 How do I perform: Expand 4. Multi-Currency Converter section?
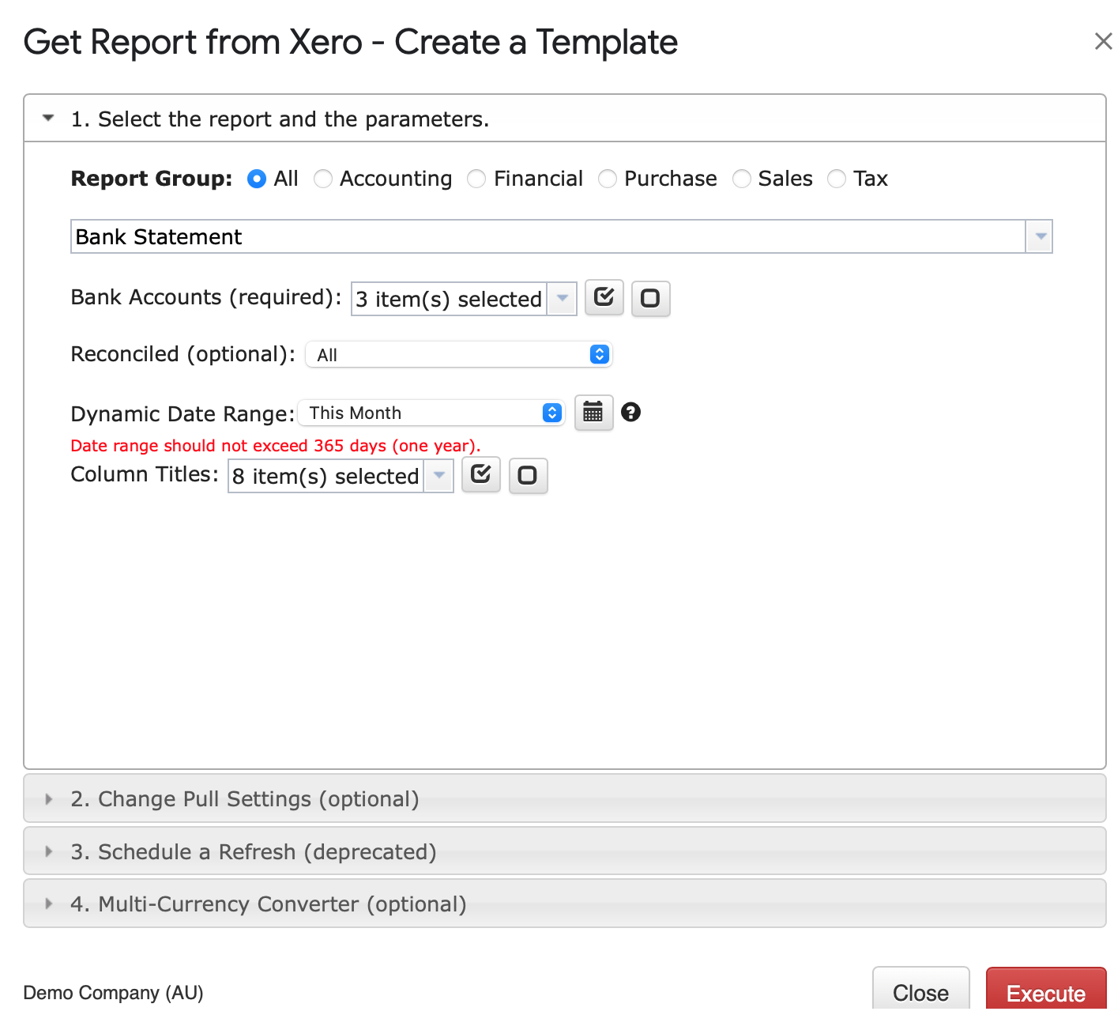click(565, 904)
